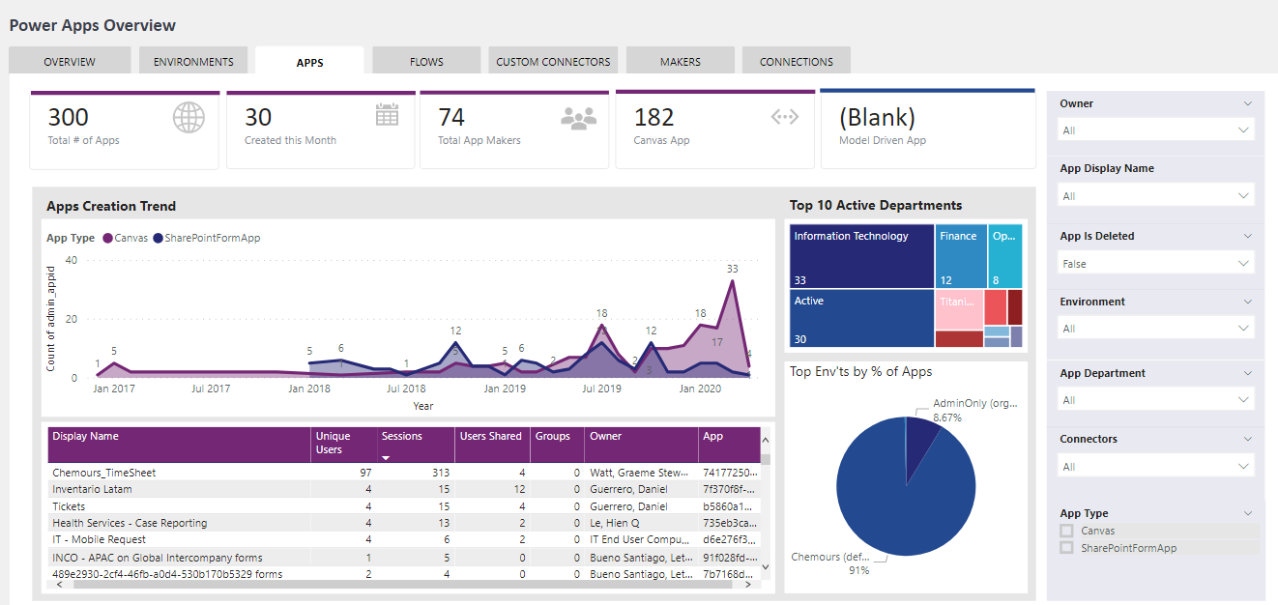Click the Canvas legend marker in trend chart
Image resolution: width=1278 pixels, height=605 pixels.
click(107, 238)
